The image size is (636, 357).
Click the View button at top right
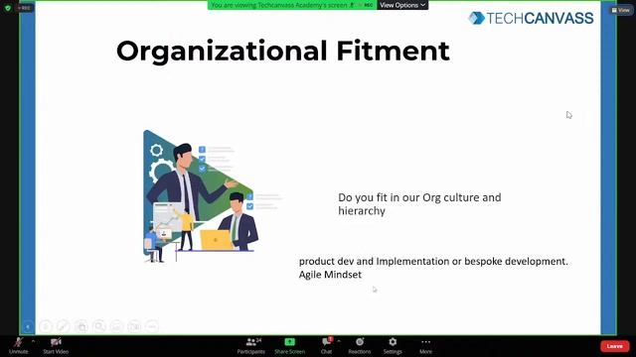pyautogui.click(x=620, y=10)
